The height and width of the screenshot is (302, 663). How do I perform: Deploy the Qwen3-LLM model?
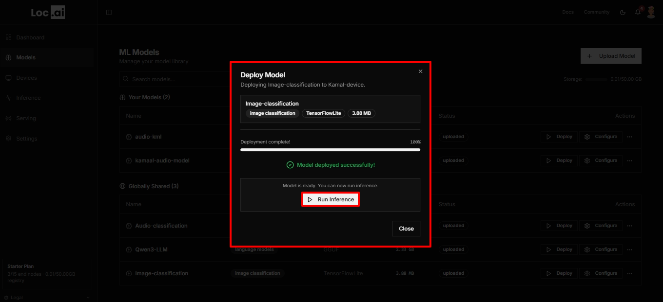(x=559, y=249)
